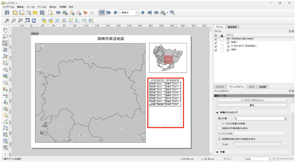Click the Zoom full icon
Image resolution: width=296 pixels, height=164 pixels.
point(27,21)
